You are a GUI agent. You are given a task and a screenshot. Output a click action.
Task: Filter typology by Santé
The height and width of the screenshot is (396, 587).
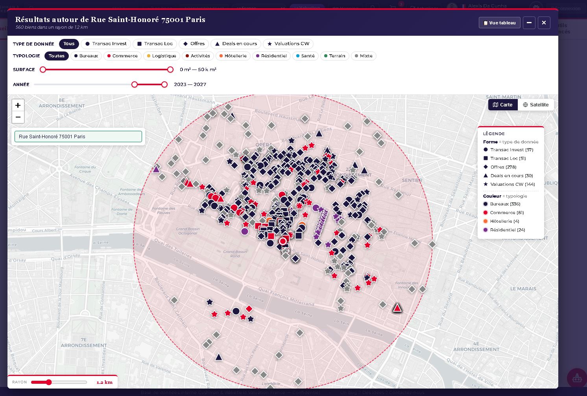point(305,56)
